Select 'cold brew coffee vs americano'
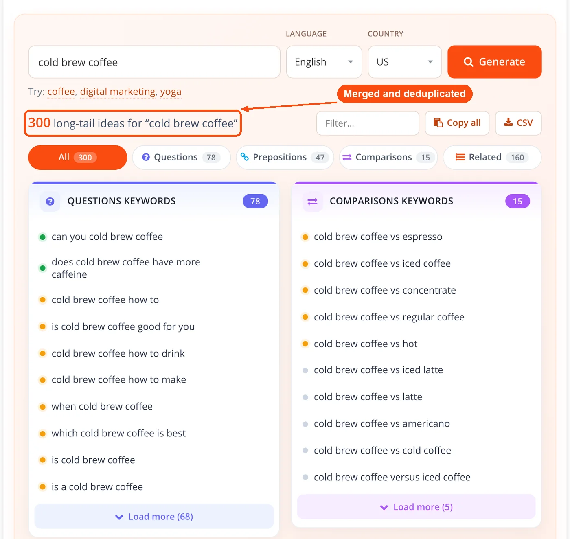Image resolution: width=570 pixels, height=539 pixels. (381, 424)
